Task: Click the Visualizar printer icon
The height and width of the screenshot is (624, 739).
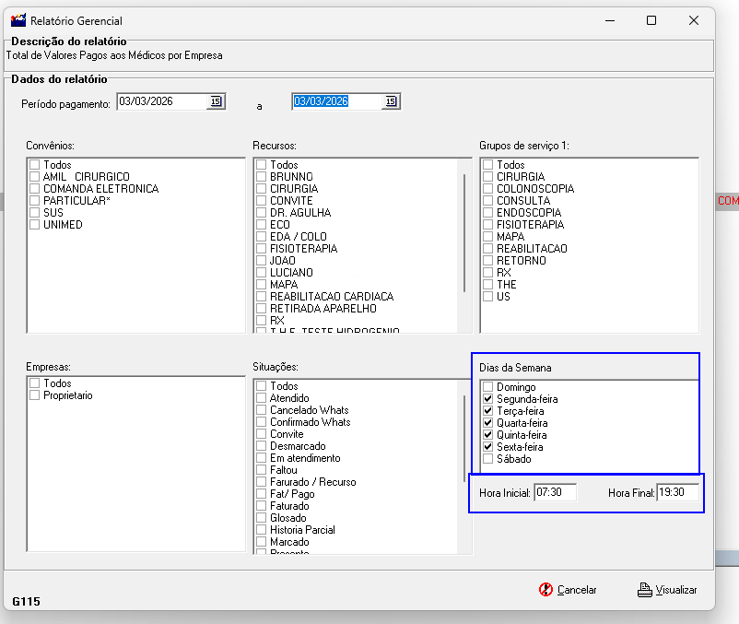Action: (x=645, y=590)
